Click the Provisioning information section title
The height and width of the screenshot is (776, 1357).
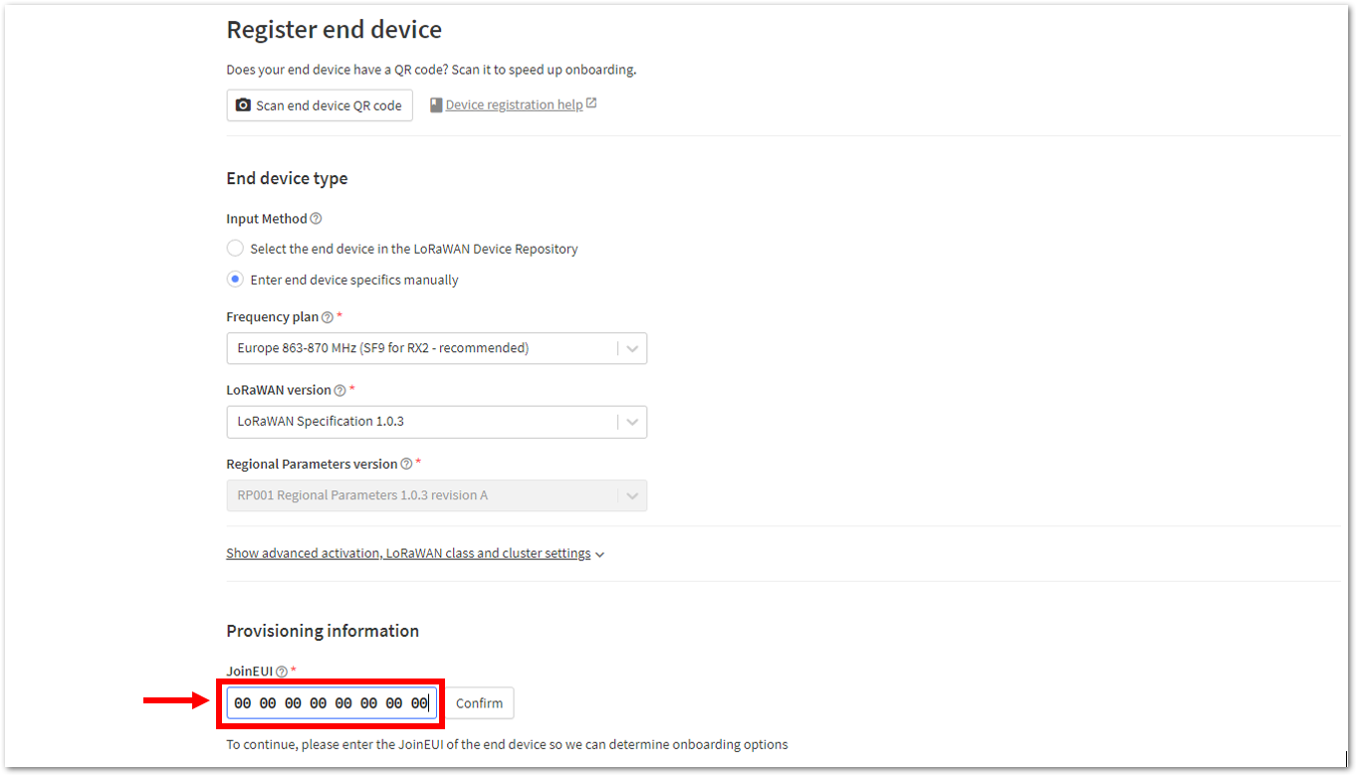click(323, 631)
